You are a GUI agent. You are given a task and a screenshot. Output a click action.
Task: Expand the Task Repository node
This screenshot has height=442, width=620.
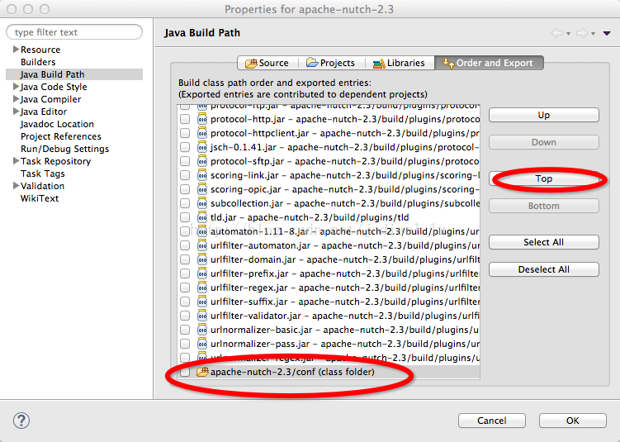pos(16,160)
